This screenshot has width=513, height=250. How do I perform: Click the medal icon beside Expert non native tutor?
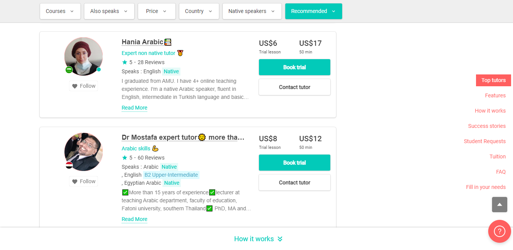coord(180,53)
